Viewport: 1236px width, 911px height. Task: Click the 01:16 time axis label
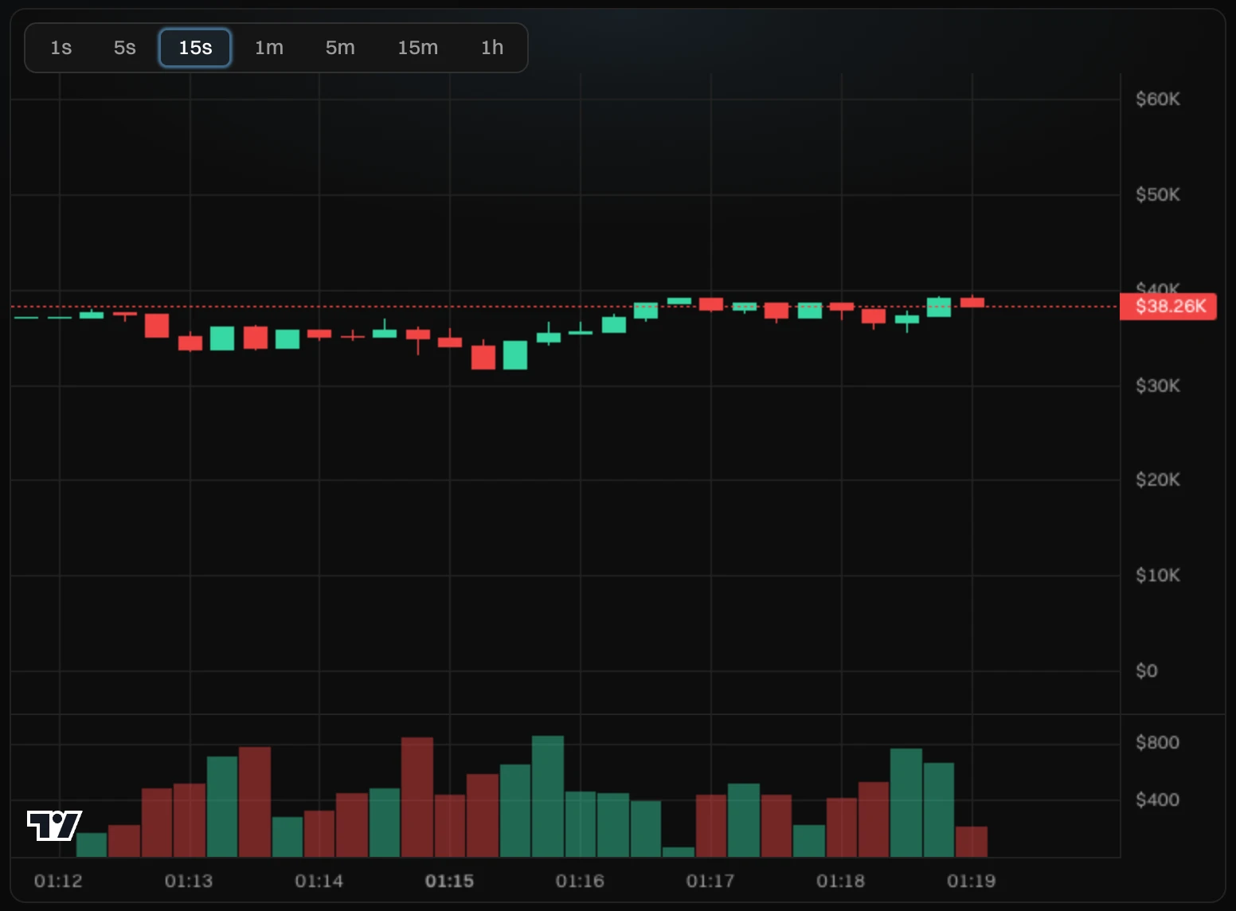pyautogui.click(x=580, y=882)
